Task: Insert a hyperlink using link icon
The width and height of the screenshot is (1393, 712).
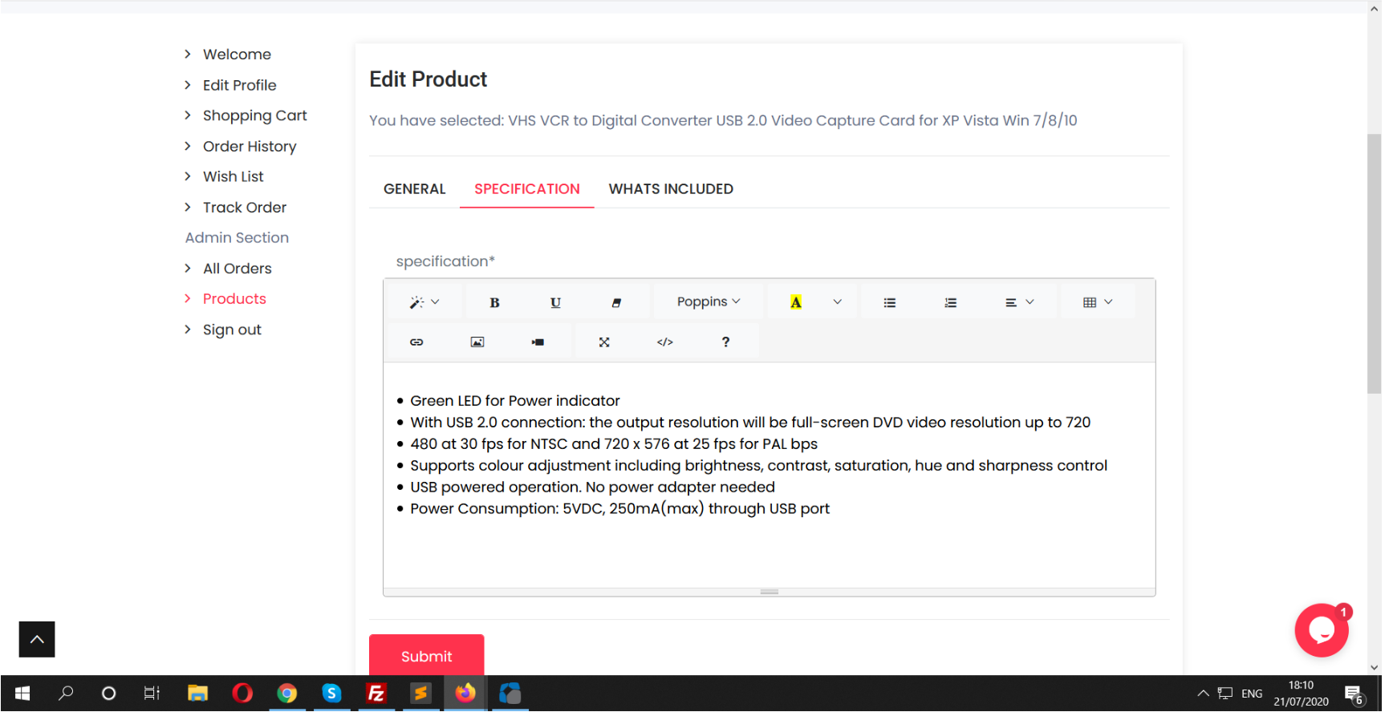Action: click(x=416, y=342)
